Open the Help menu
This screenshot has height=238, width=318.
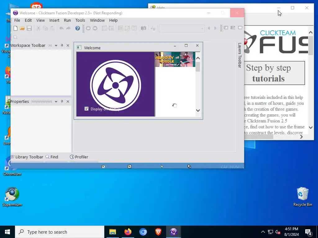pyautogui.click(x=113, y=20)
